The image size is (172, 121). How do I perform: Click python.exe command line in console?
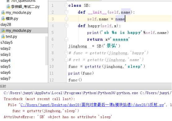[88, 93]
